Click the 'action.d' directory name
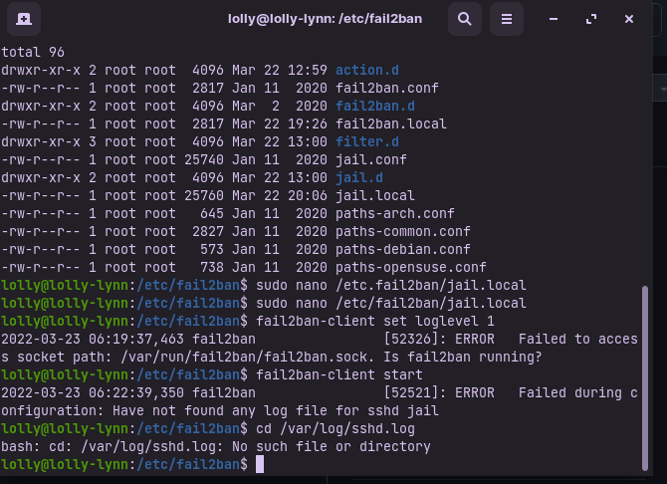 pyautogui.click(x=367, y=70)
